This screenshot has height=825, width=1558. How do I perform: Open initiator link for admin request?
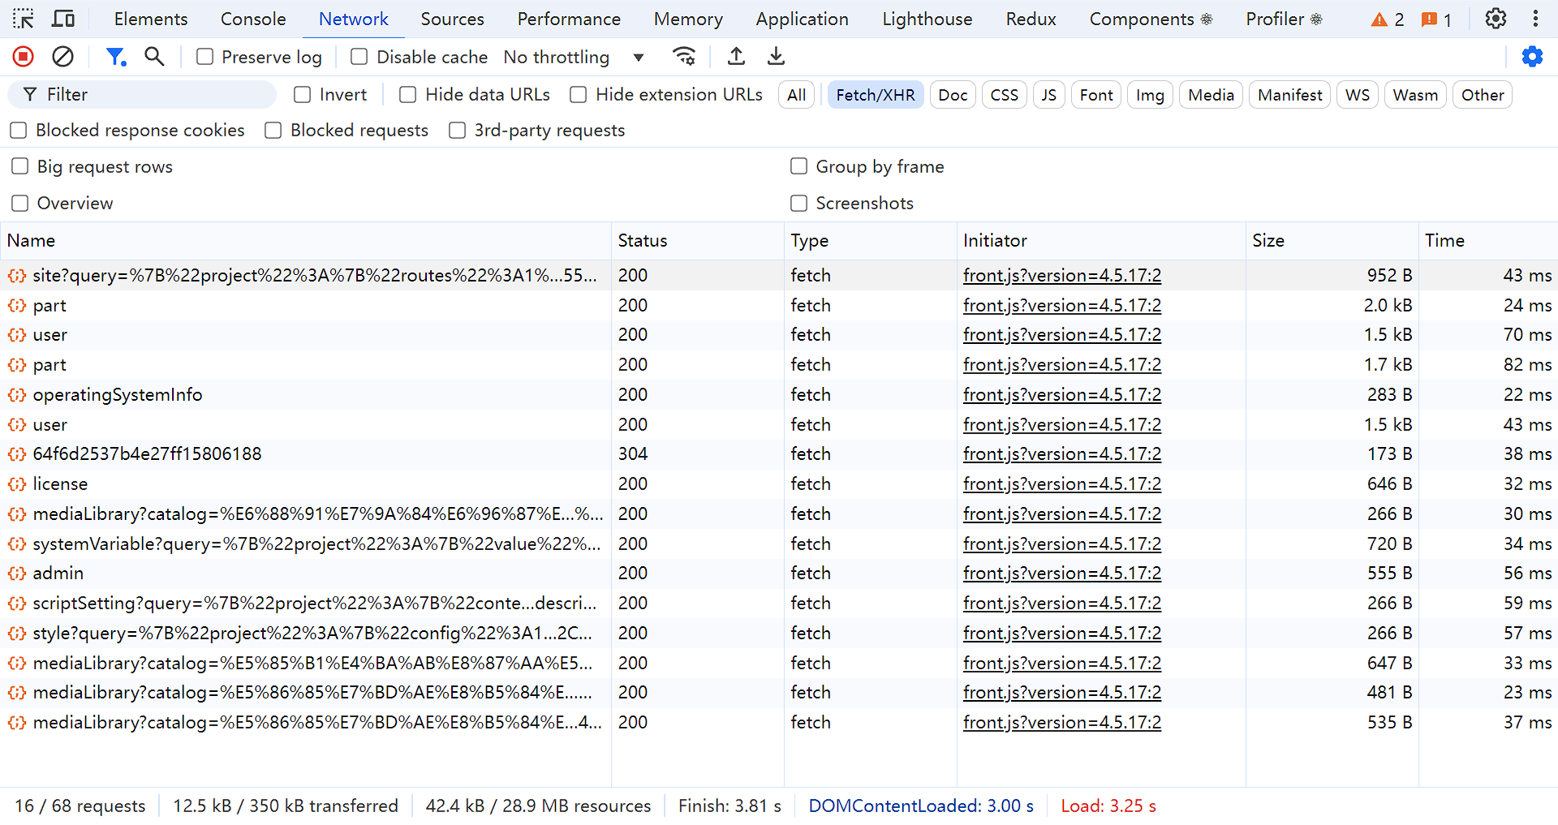1061,574
